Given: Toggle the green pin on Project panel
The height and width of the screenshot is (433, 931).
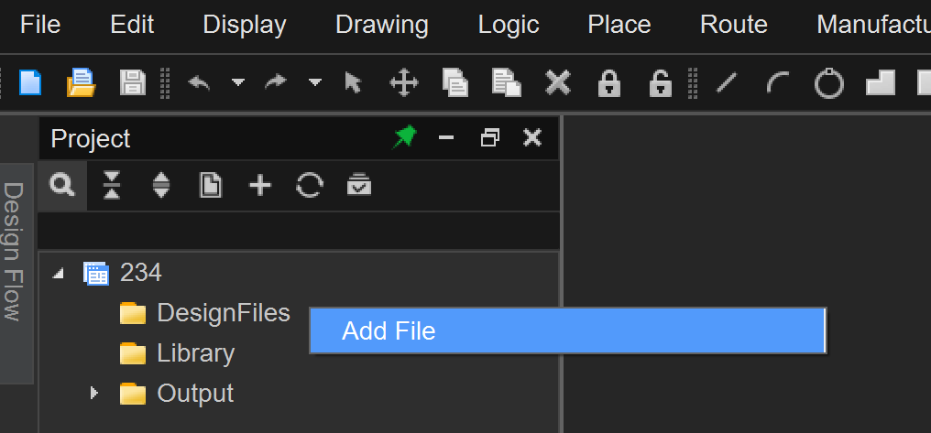Looking at the screenshot, I should tap(404, 138).
